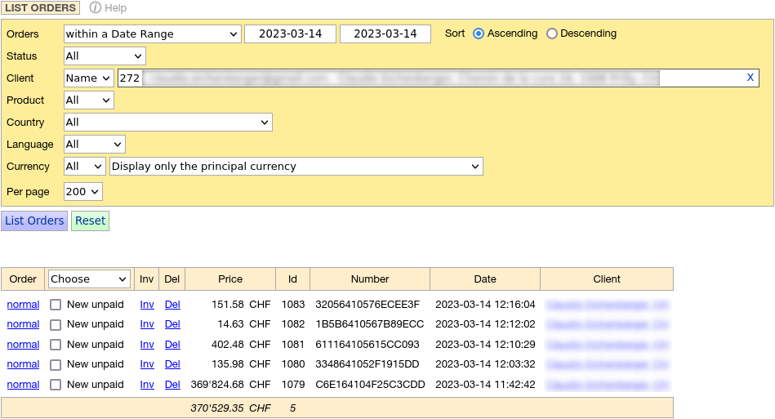Click the Help info icon
This screenshot has height=419, width=775.
[96, 7]
